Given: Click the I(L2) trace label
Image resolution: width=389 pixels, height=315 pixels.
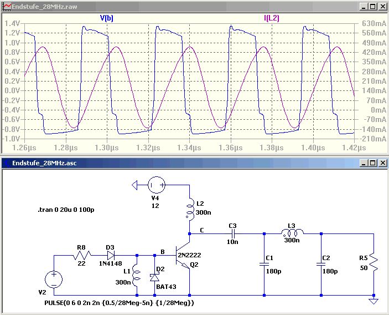Looking at the screenshot, I should coord(271,18).
